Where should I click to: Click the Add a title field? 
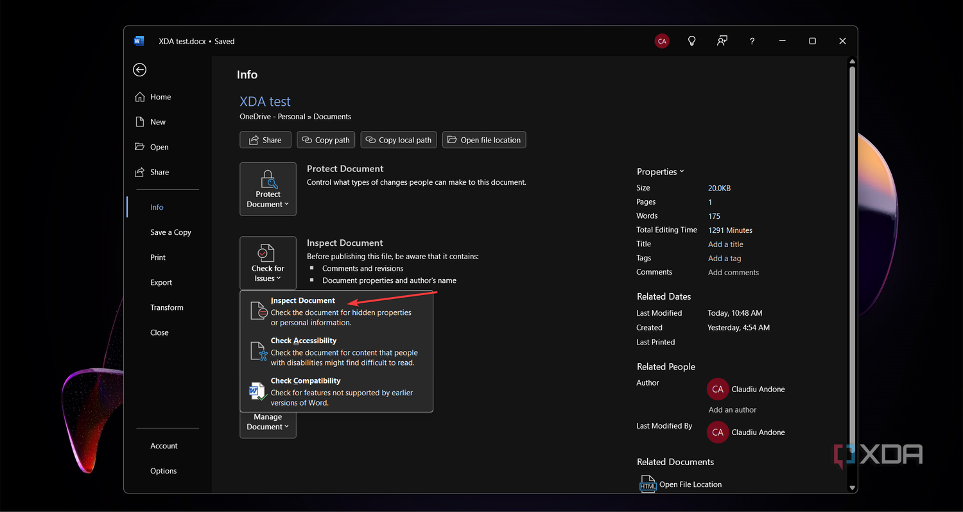point(725,244)
